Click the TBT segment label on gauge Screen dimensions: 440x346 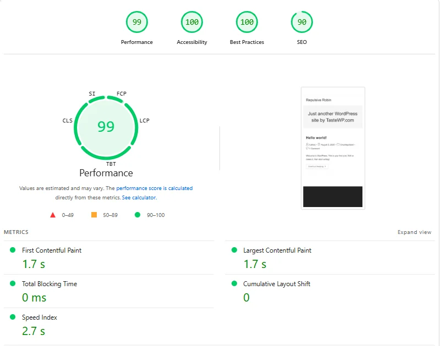[x=111, y=164]
